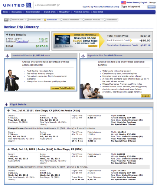Click the yellow Upgrade button
Viewport: 157px width, 185px height.
pyautogui.click(x=146, y=96)
